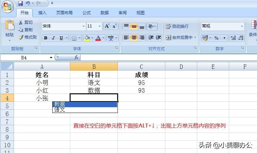Open the font size 11 dropdown
Viewport: 257px width, 153px height.
pos(99,26)
